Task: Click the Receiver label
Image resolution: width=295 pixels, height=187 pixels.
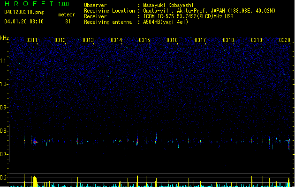Action: (x=95, y=16)
